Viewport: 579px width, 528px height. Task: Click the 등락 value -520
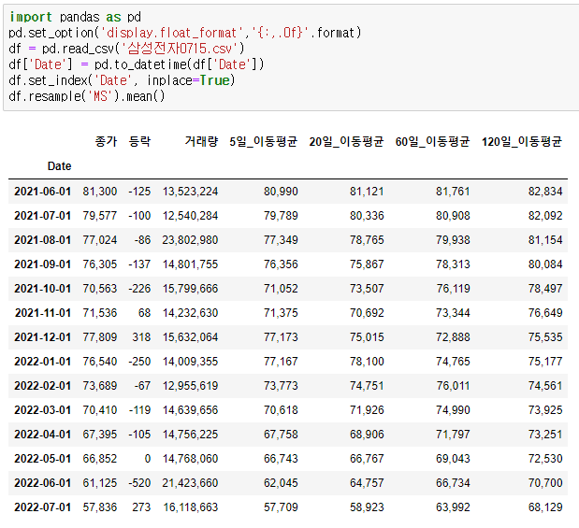coord(139,483)
